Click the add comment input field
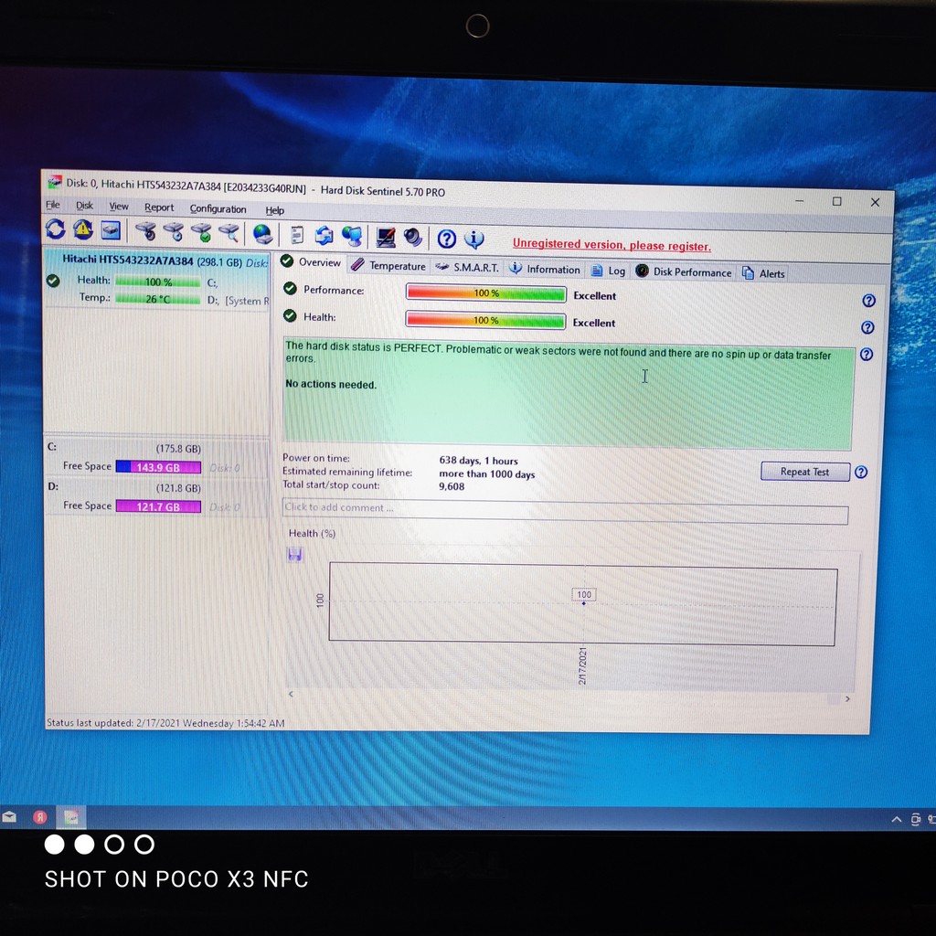936x936 pixels. (x=565, y=512)
